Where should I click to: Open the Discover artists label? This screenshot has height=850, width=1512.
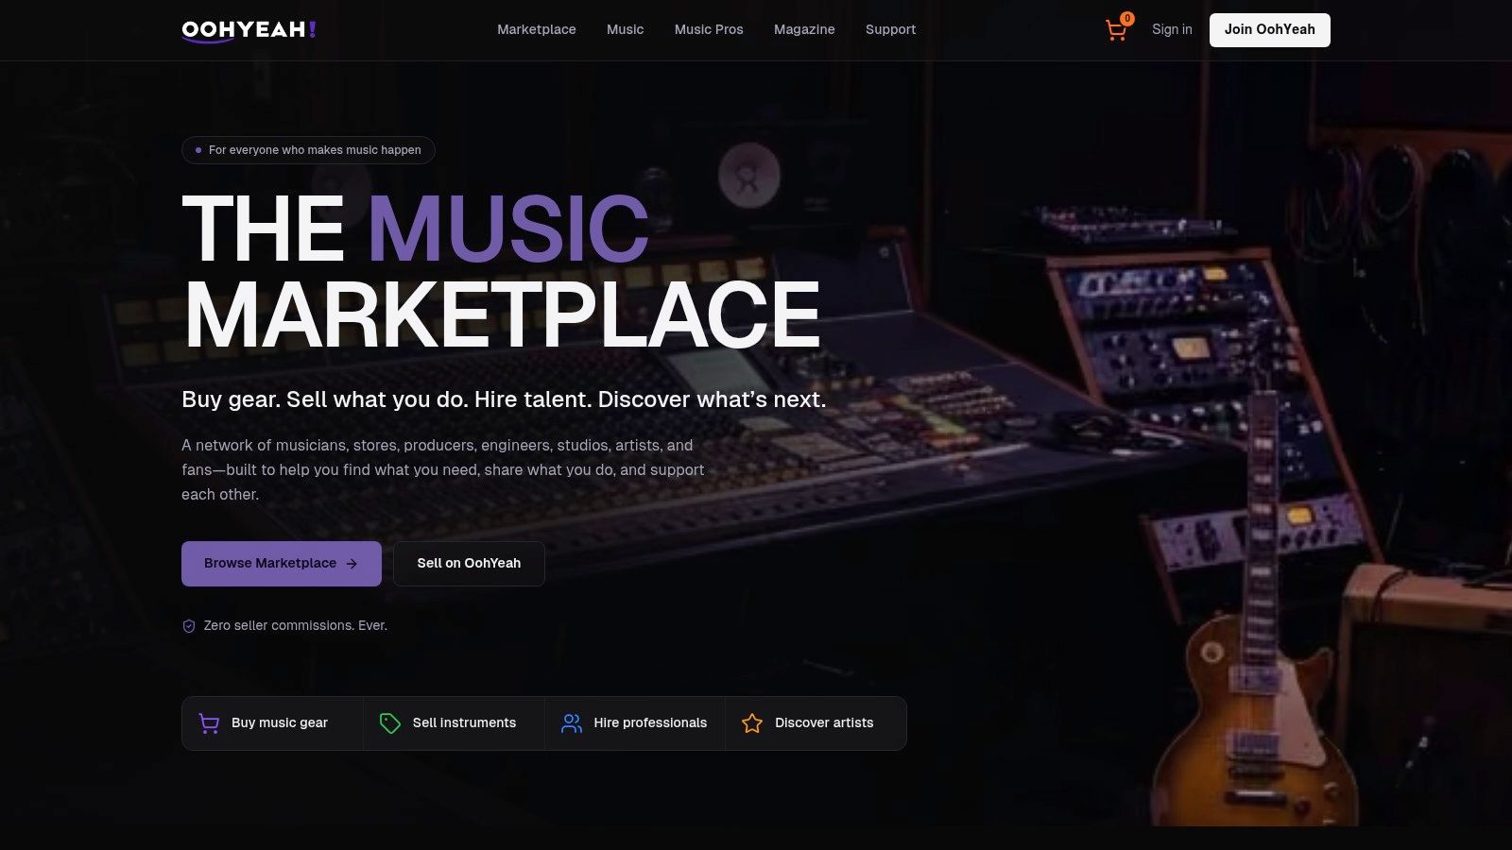[x=824, y=723]
